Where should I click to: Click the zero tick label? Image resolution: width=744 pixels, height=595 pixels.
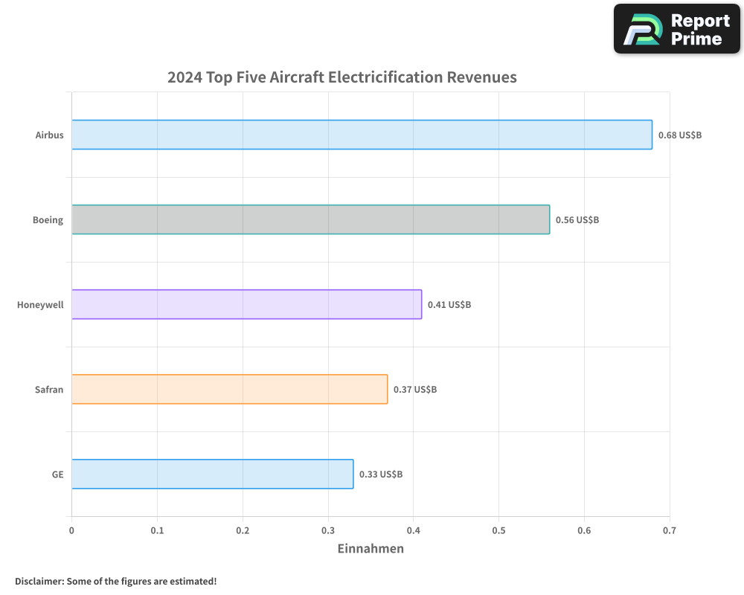coord(71,529)
